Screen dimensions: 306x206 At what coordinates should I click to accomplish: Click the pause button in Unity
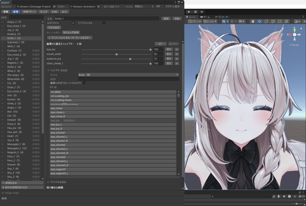tap(195, 12)
